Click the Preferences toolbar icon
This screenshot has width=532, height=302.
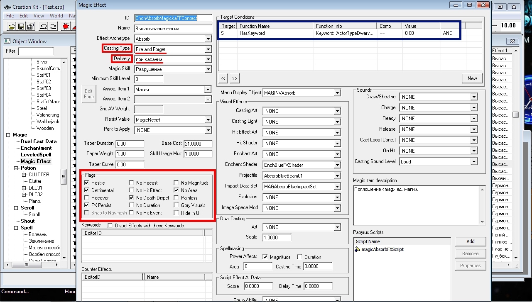(30, 27)
